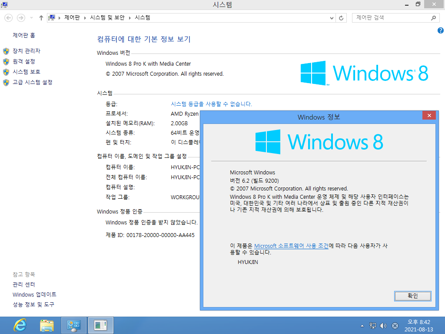Click the shield icon beside 장치 관리자
Screen dimensions: 445x334
click(6, 51)
